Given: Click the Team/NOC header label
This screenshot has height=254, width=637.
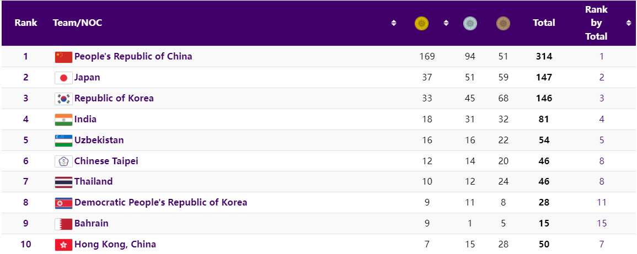Looking at the screenshot, I should tap(77, 23).
